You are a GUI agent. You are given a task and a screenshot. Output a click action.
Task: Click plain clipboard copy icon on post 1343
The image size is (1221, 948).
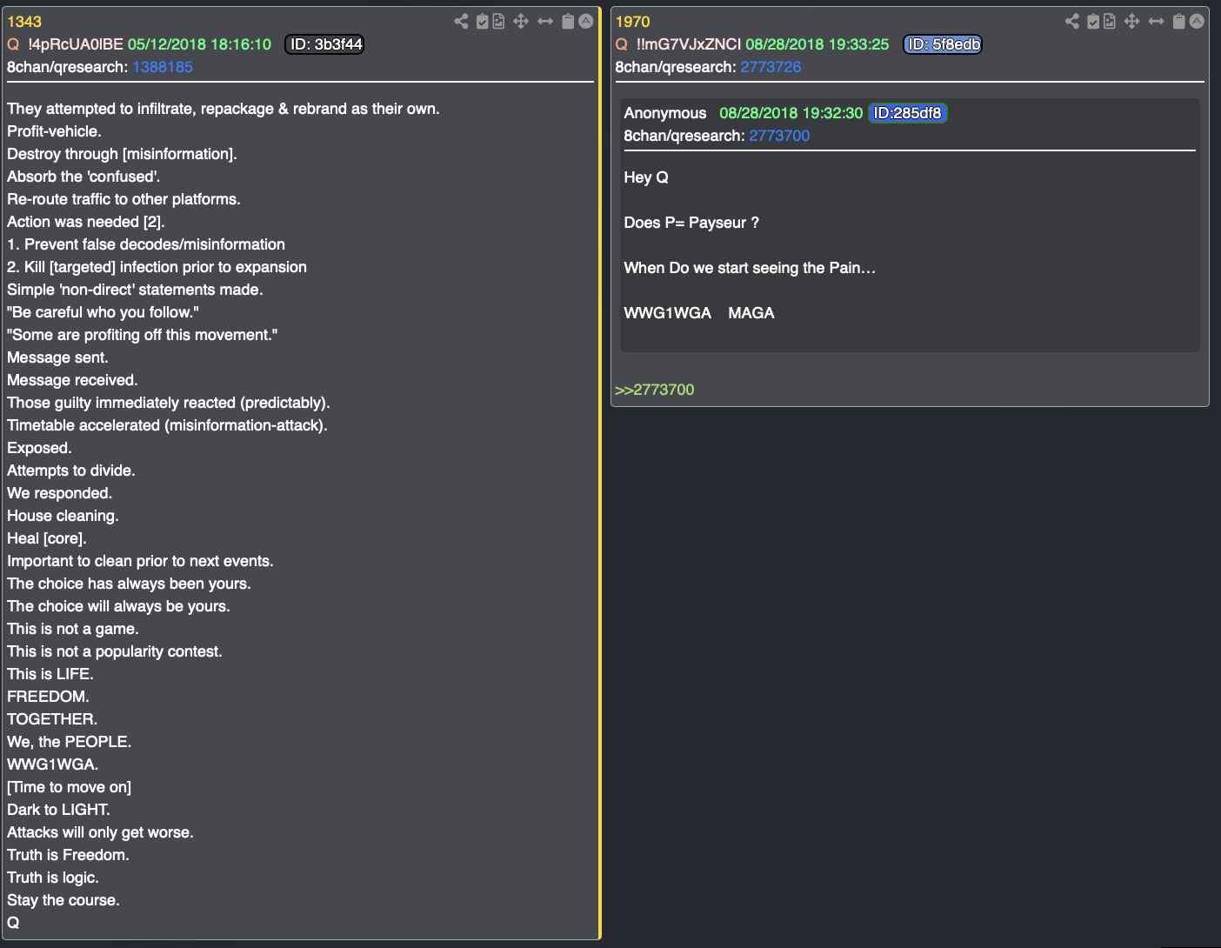pyautogui.click(x=568, y=22)
